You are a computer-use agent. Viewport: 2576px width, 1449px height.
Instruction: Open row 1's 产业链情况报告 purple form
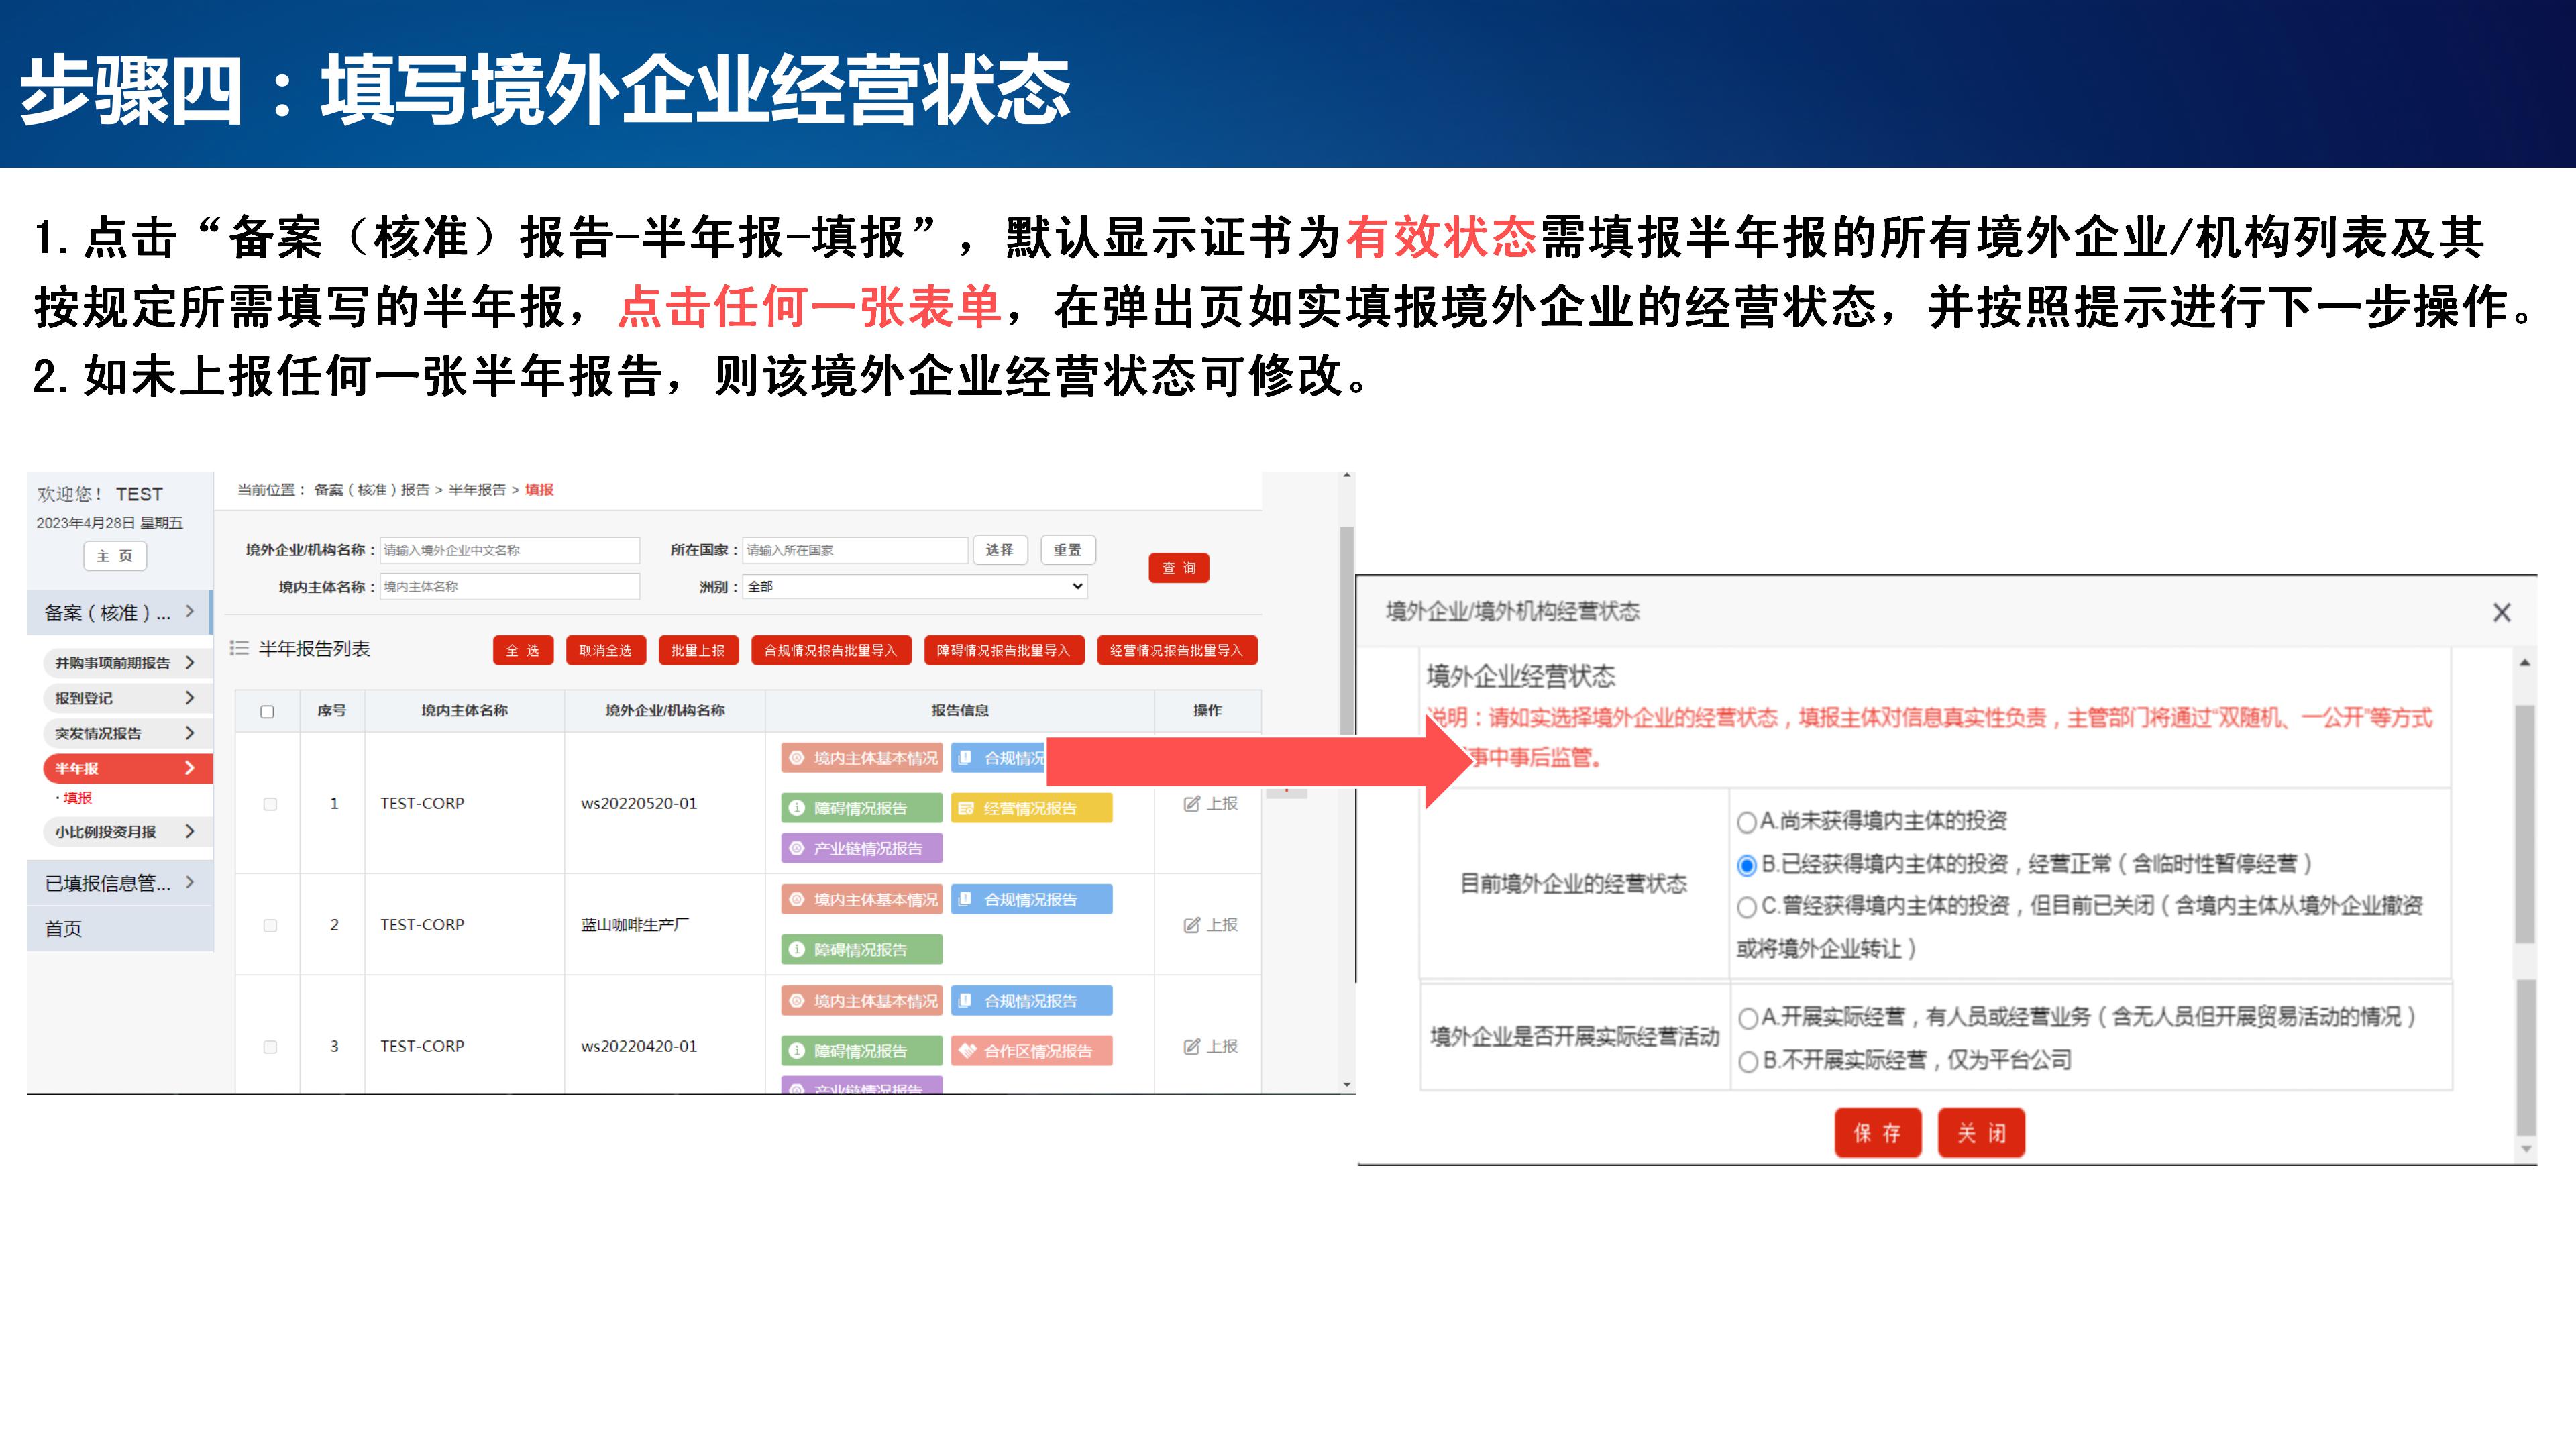(x=861, y=848)
